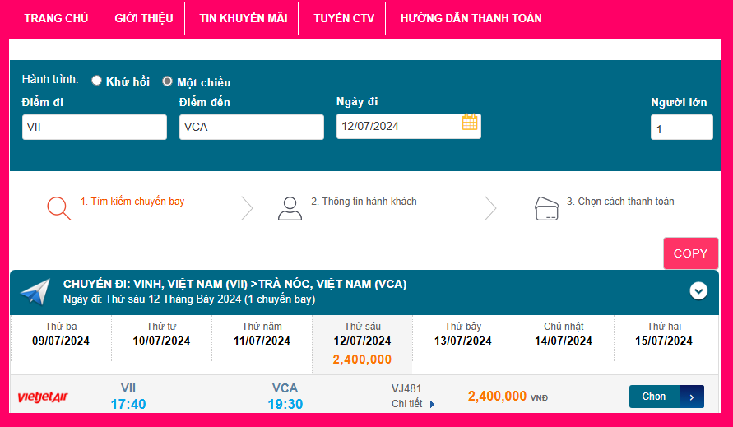Select the Một chiều one-way option

tap(167, 81)
